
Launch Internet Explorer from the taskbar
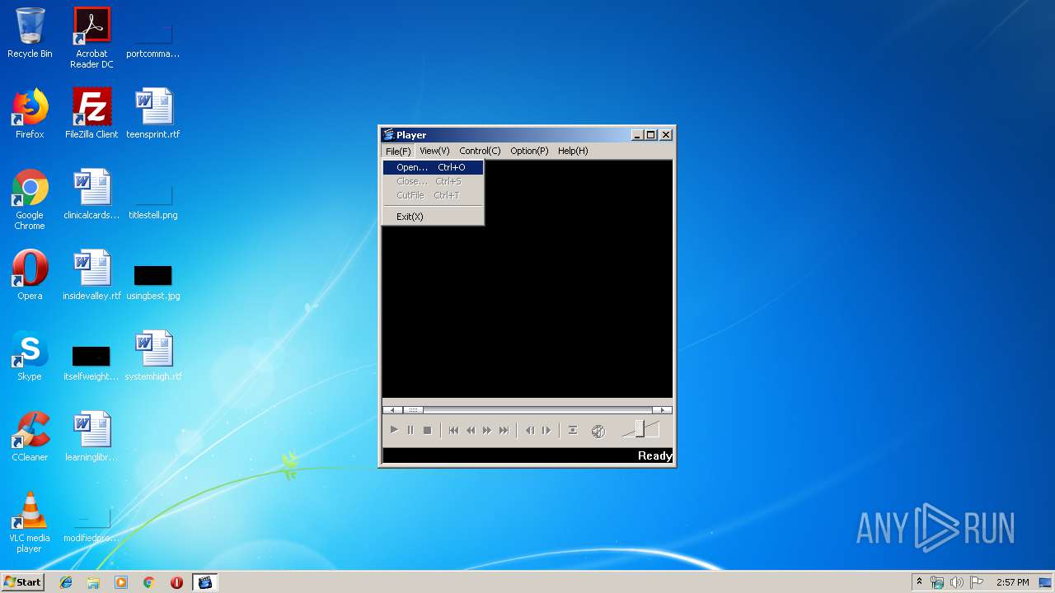[66, 582]
